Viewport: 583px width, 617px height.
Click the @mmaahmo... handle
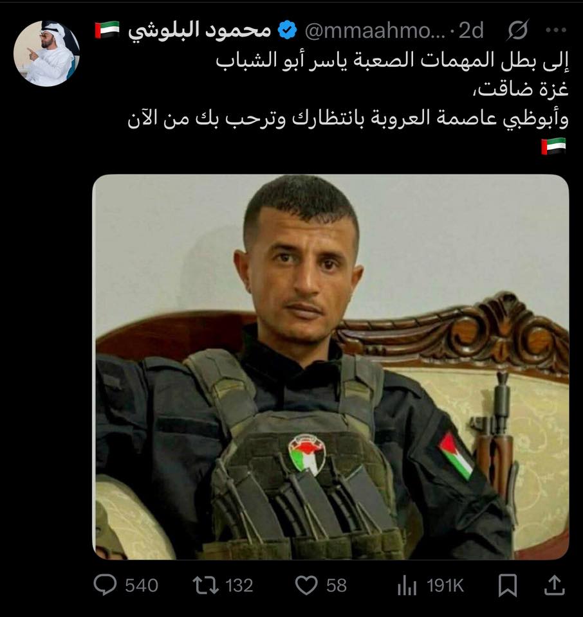point(375,30)
